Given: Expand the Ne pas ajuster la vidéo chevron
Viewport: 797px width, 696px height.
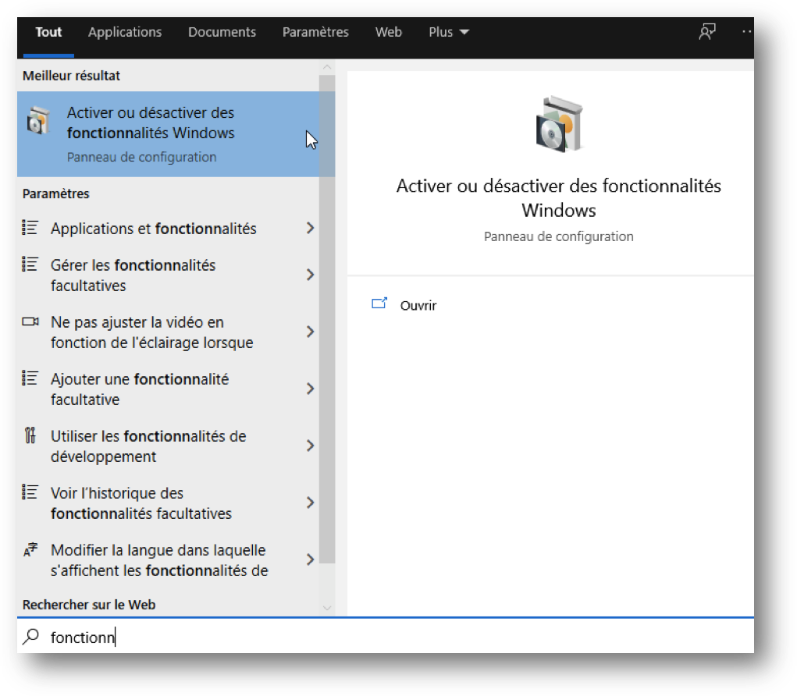Looking at the screenshot, I should pos(310,332).
